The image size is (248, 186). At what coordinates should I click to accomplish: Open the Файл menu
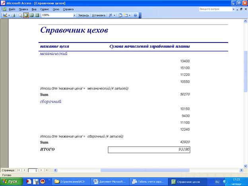pyautogui.click(x=12, y=9)
